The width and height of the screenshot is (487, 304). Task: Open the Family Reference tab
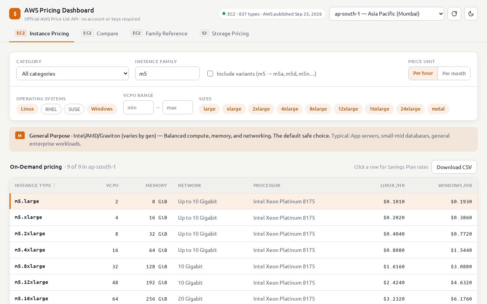coord(159,33)
